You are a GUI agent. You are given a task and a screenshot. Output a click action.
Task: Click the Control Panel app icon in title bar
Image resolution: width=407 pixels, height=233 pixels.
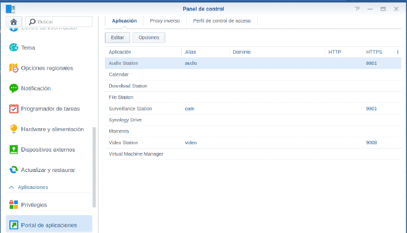click(x=10, y=9)
